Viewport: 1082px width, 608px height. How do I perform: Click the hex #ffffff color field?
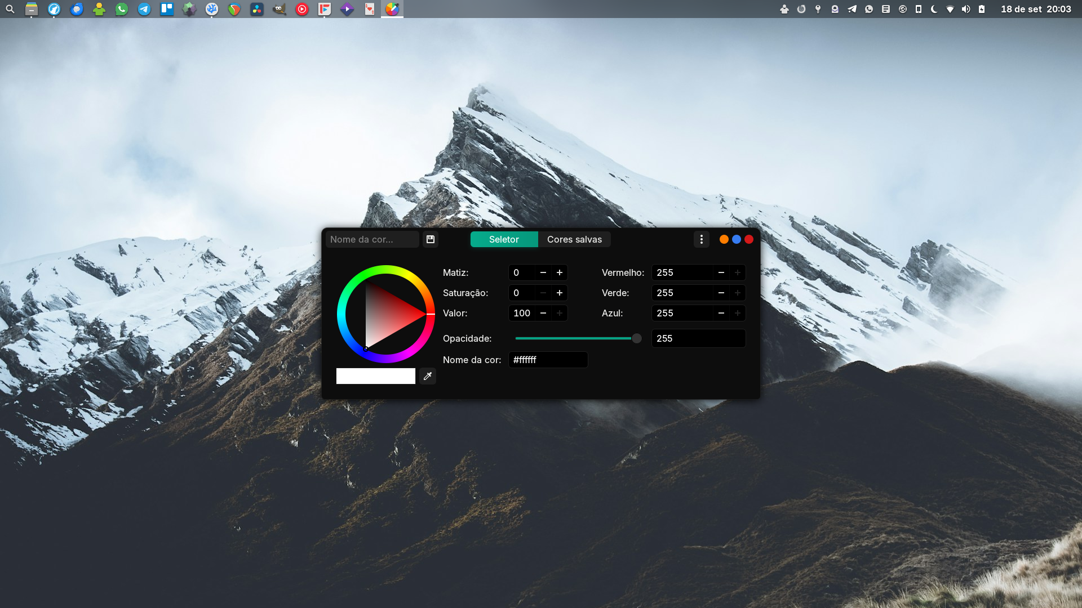coord(548,360)
